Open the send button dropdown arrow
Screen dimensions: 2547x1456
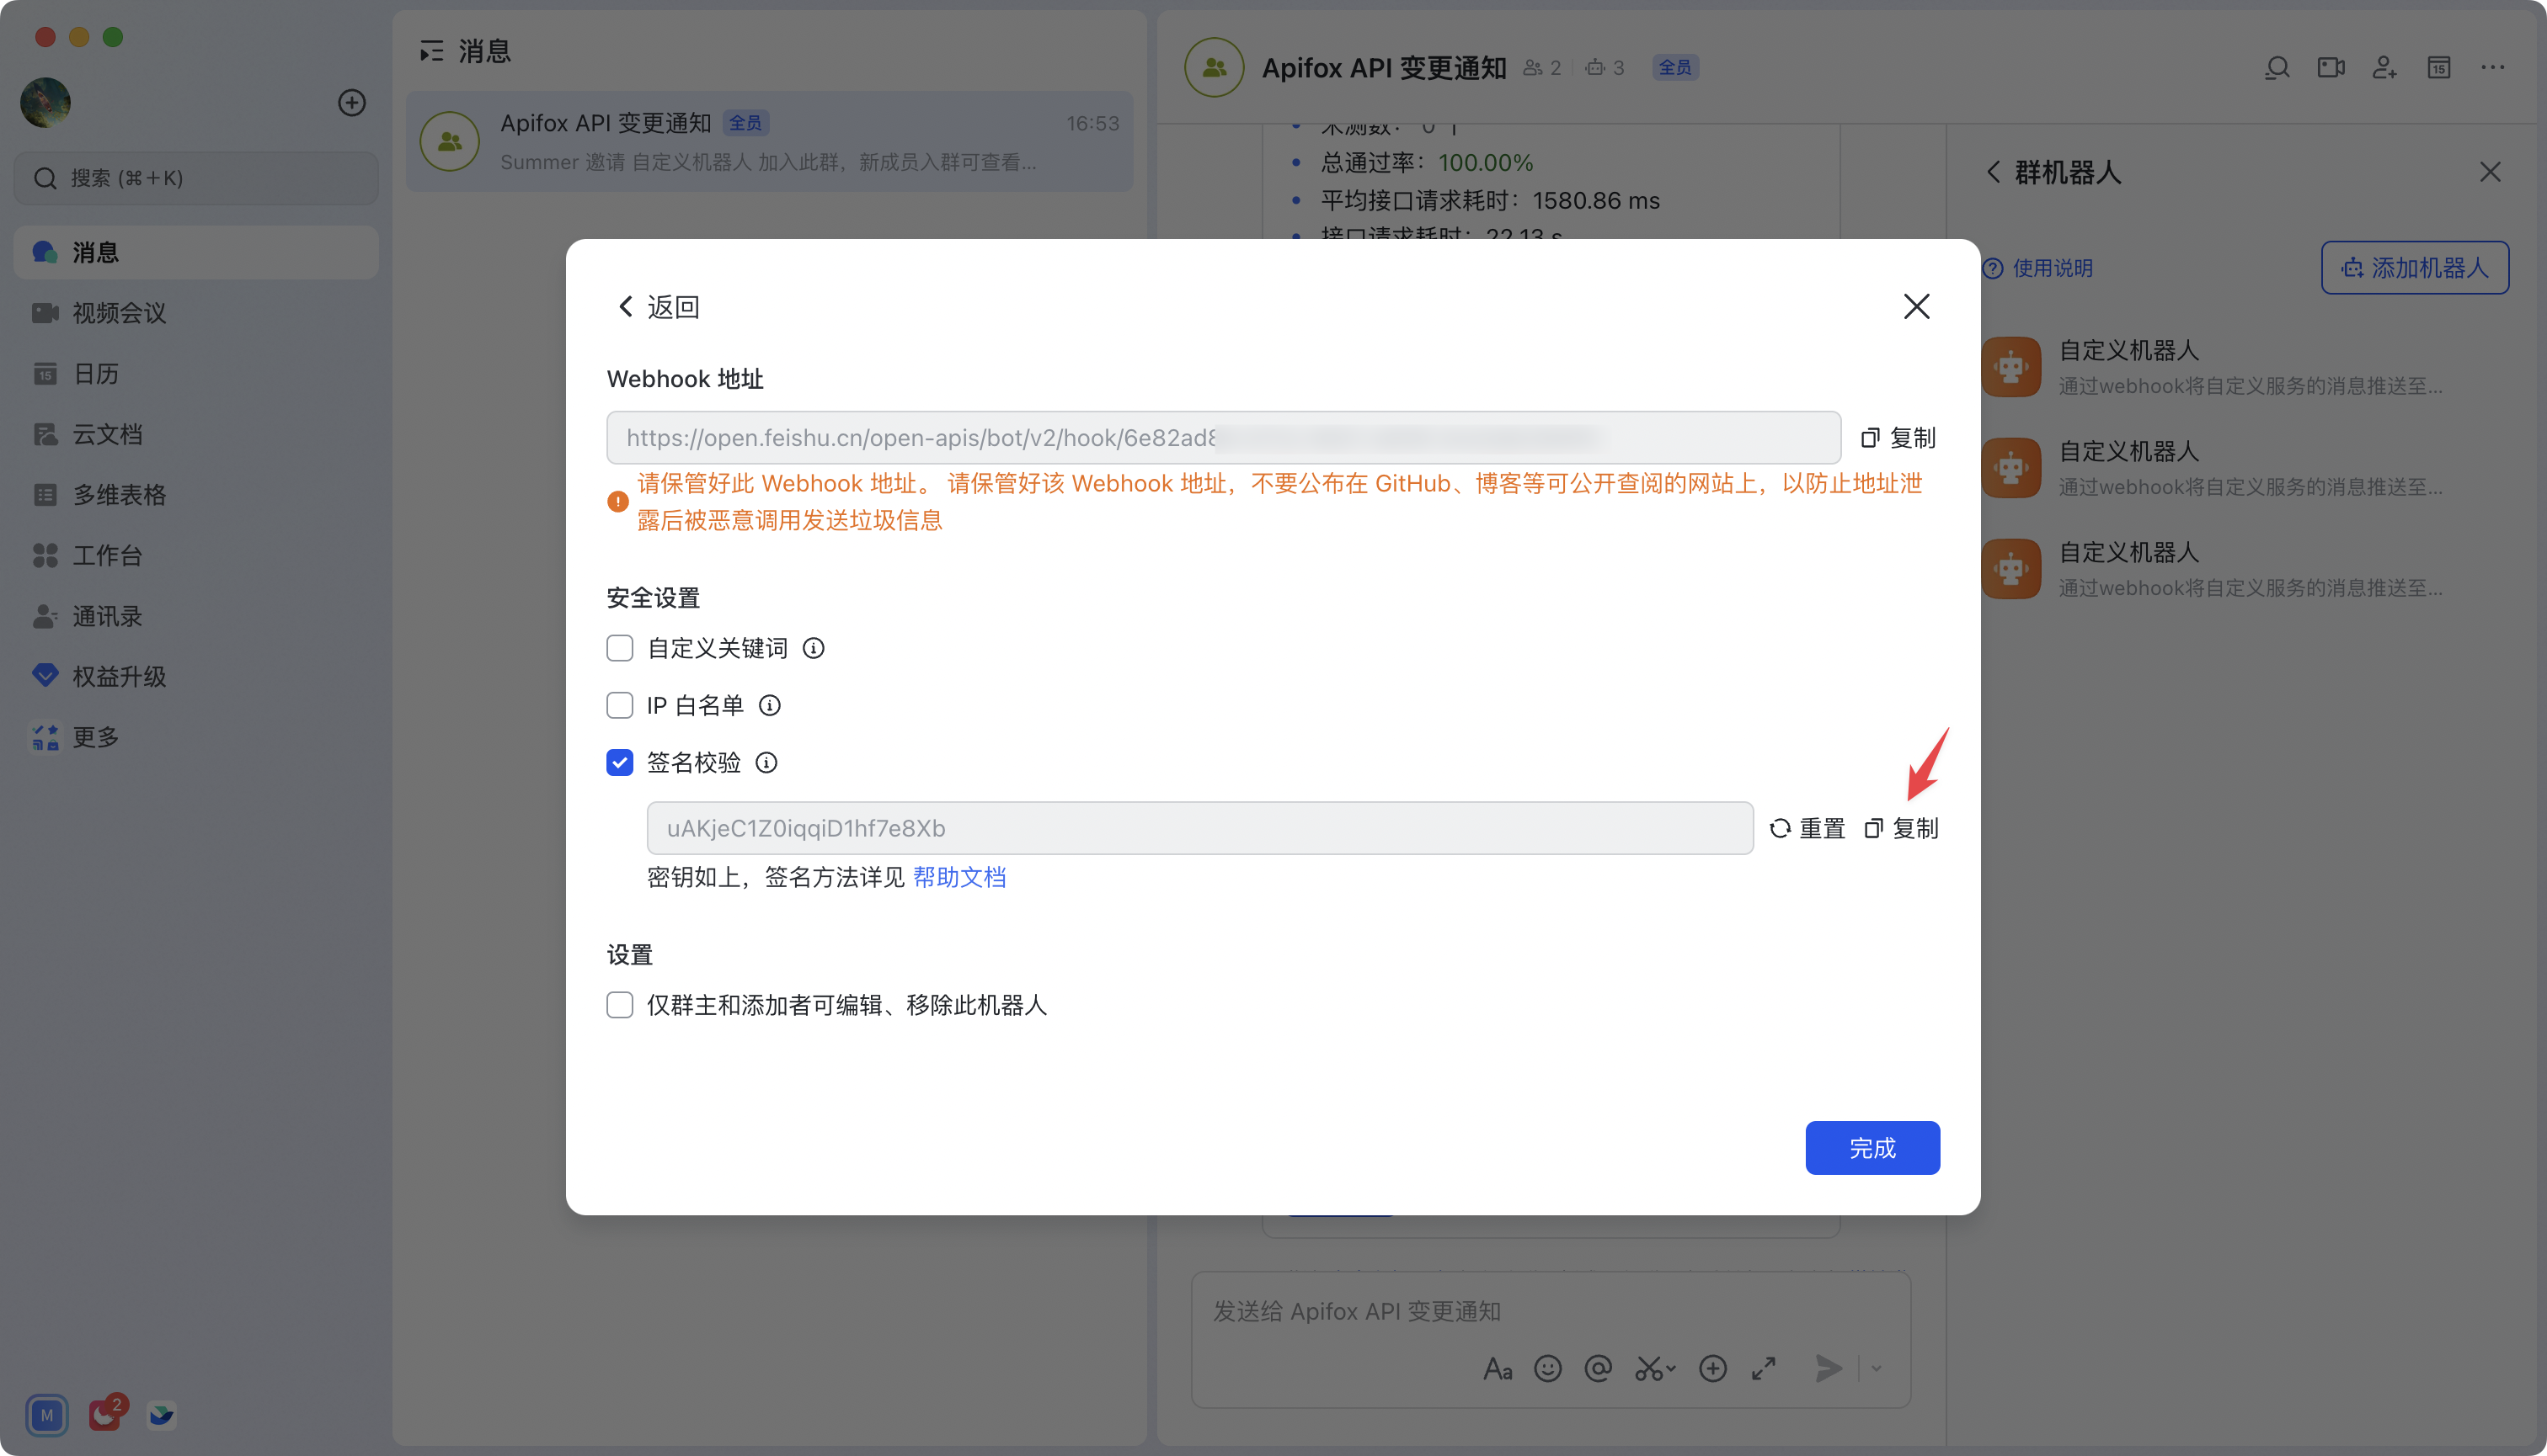1877,1368
